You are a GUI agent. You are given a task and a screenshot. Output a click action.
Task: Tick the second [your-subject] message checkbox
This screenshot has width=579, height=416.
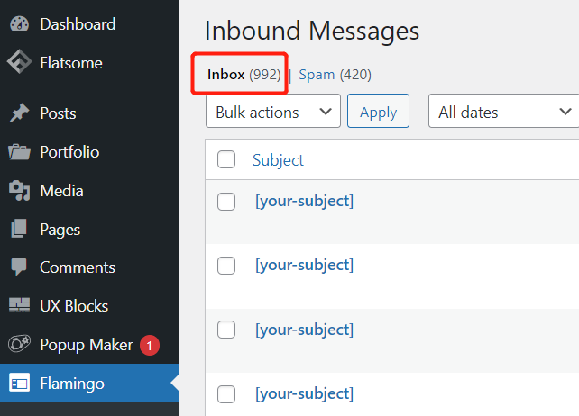pos(226,266)
